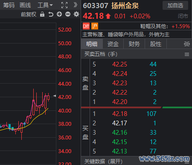Click buy level 1 price 42.18

click(x=119, y=114)
